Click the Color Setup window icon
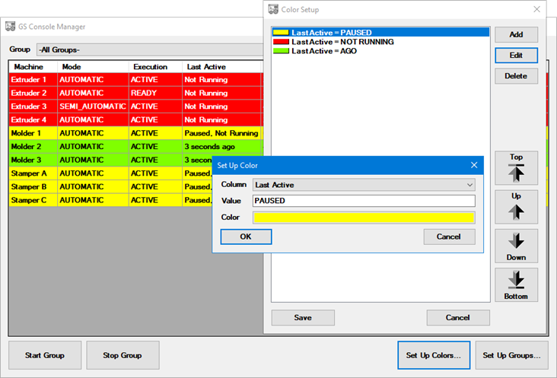Image resolution: width=557 pixels, height=378 pixels. coord(273,10)
